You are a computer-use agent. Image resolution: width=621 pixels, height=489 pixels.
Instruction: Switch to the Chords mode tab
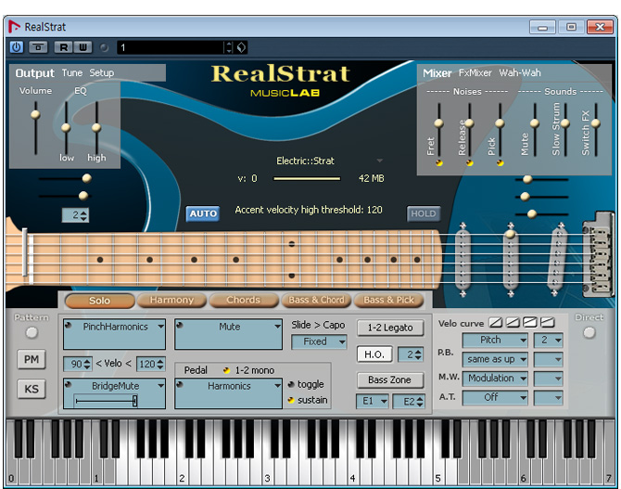point(243,301)
